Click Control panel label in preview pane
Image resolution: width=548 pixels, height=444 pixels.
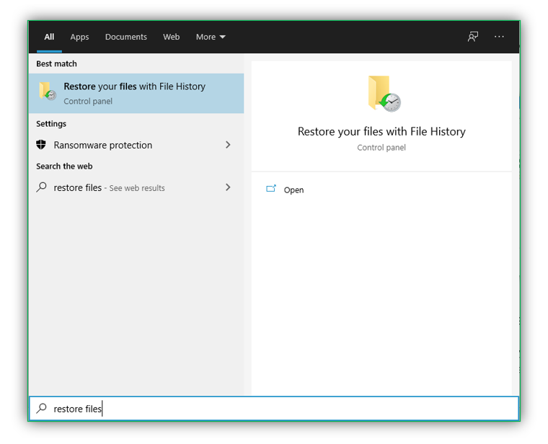pyautogui.click(x=381, y=148)
